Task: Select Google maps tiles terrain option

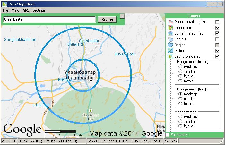Action: (x=180, y=104)
